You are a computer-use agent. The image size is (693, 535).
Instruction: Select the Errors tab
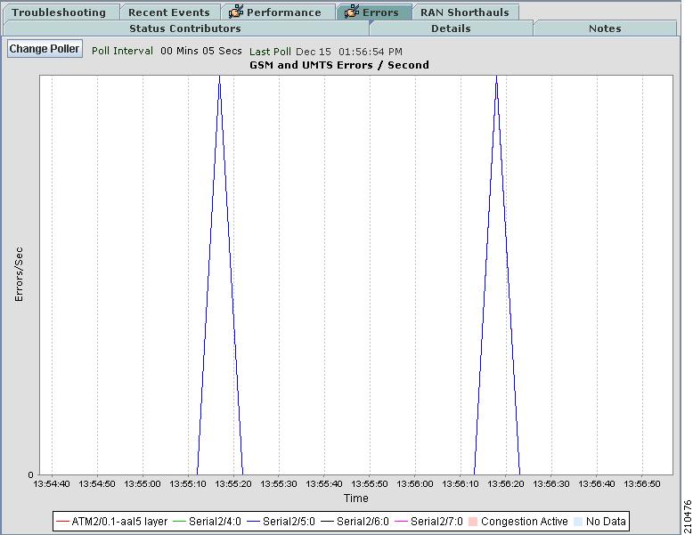(x=373, y=12)
